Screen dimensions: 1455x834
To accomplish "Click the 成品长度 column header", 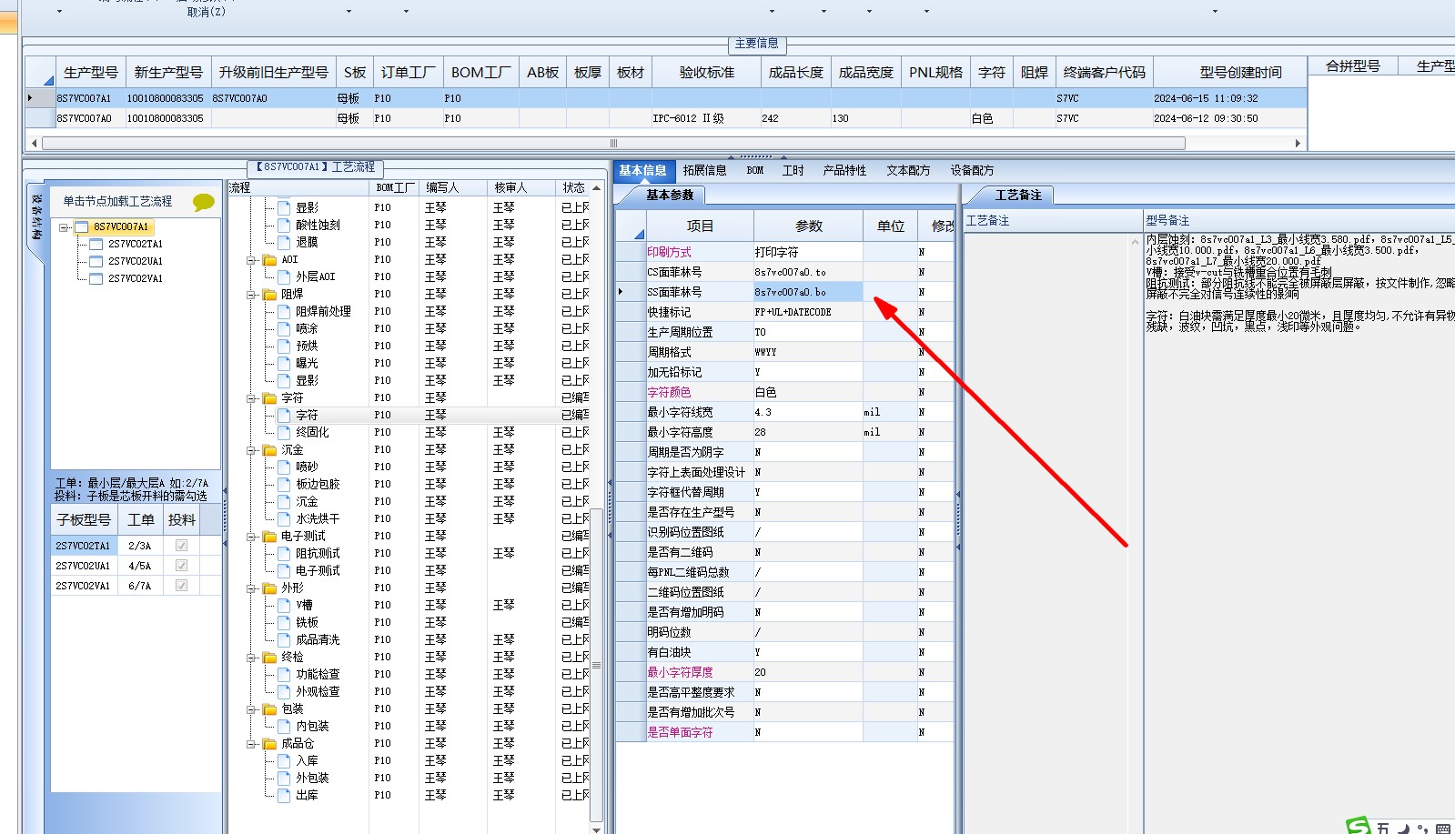I will point(796,73).
